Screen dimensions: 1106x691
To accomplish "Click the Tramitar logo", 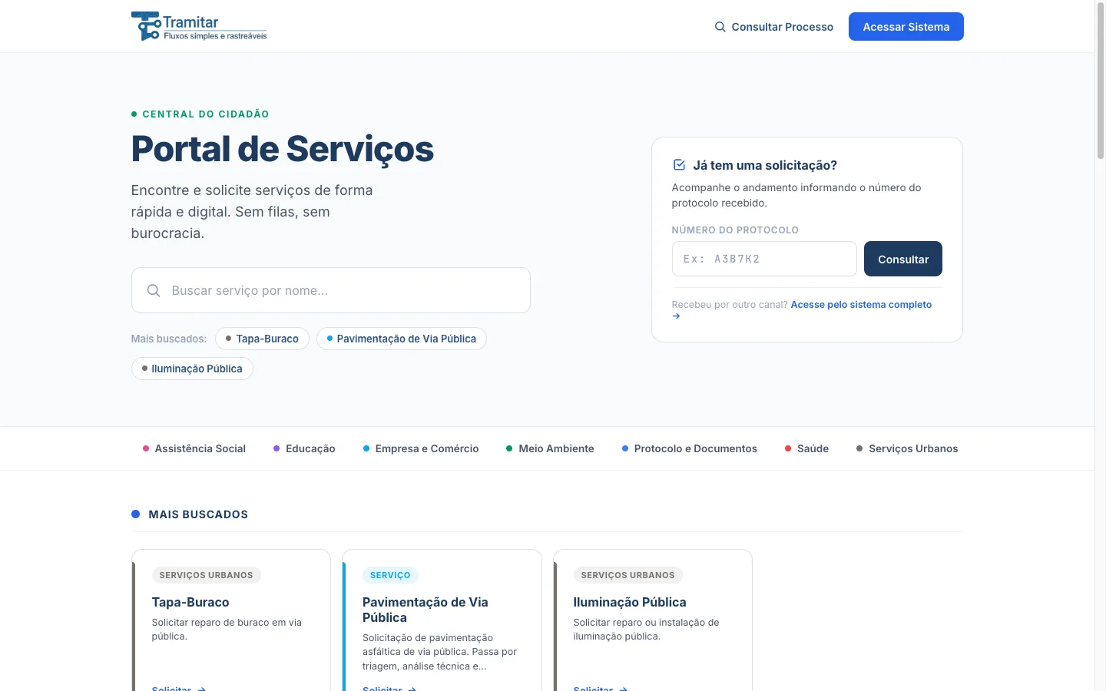I will point(199,26).
